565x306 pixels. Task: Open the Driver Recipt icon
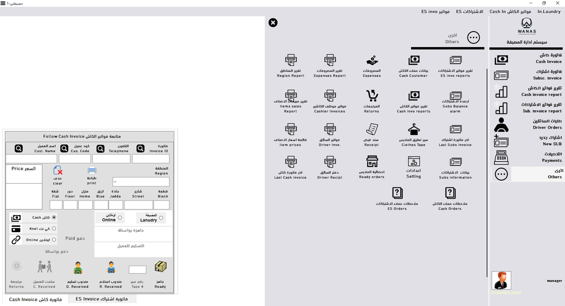point(330,161)
